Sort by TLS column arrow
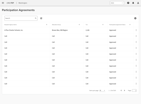141x104 pixels. coord(103,25)
